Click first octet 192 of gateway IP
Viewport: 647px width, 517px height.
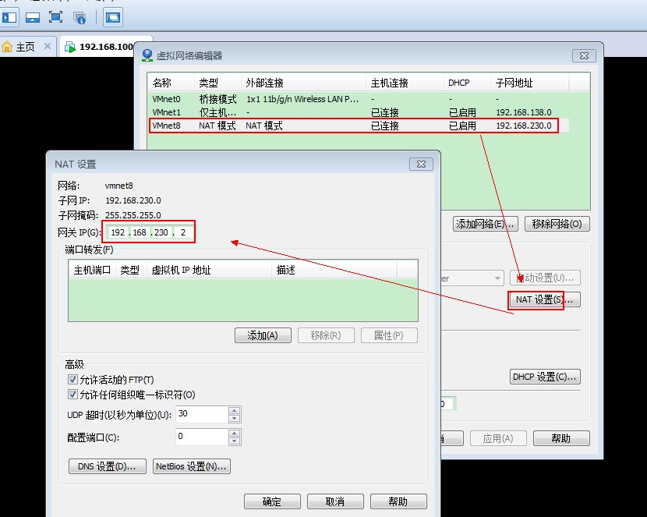click(118, 232)
